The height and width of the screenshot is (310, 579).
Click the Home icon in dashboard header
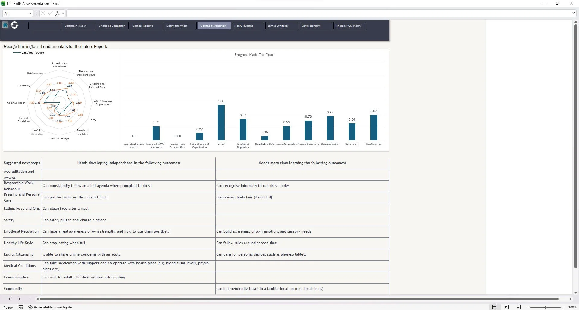(5, 25)
